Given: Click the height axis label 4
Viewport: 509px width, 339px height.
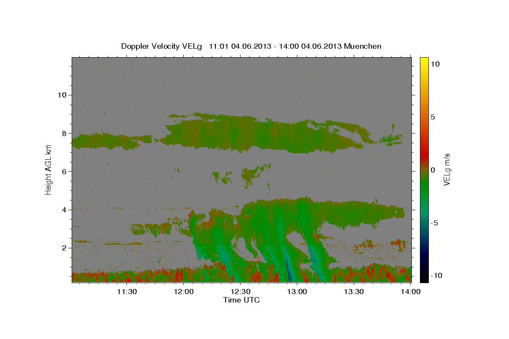Looking at the screenshot, I should 64,209.
